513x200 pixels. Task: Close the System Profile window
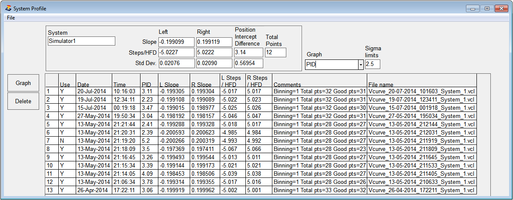[501, 9]
